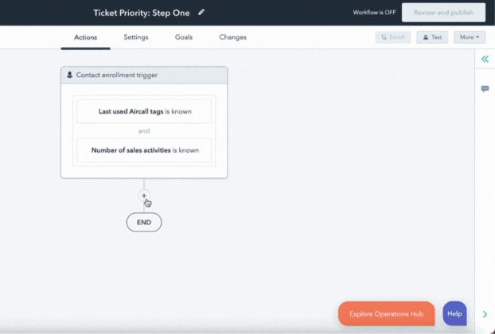
Task: Collapse the side panel with double chevron
Action: (485, 60)
